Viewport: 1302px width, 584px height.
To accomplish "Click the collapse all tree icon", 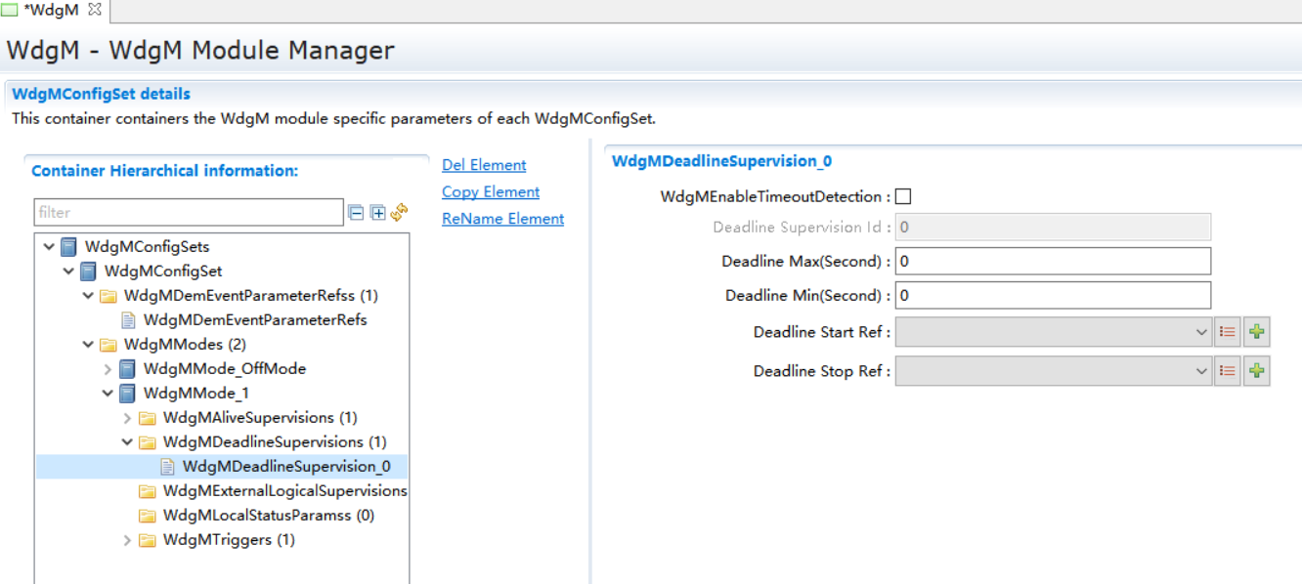I will coord(357,213).
